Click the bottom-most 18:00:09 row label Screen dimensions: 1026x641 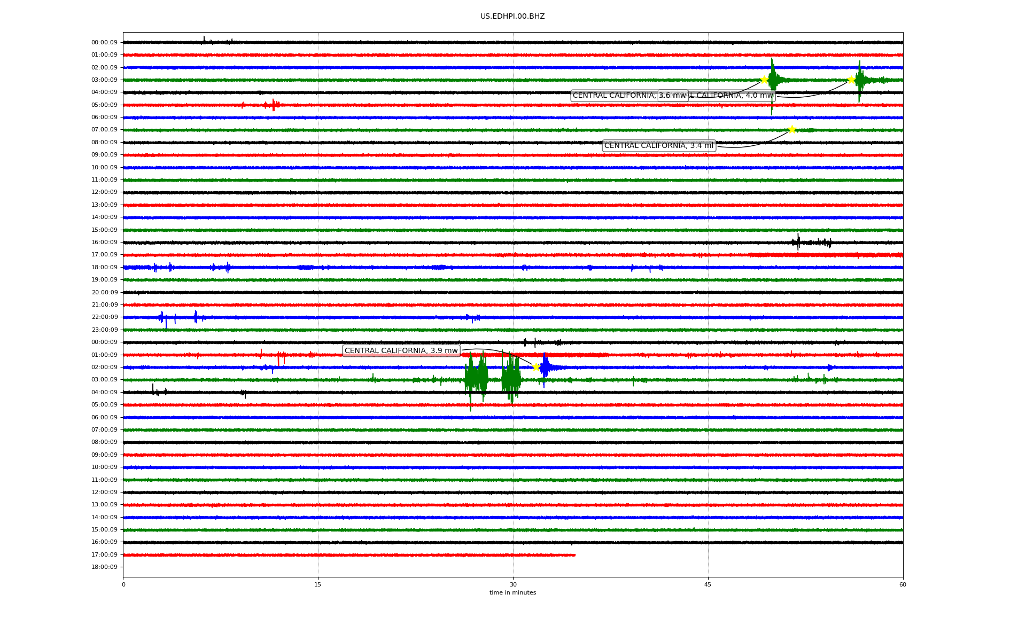click(x=104, y=567)
